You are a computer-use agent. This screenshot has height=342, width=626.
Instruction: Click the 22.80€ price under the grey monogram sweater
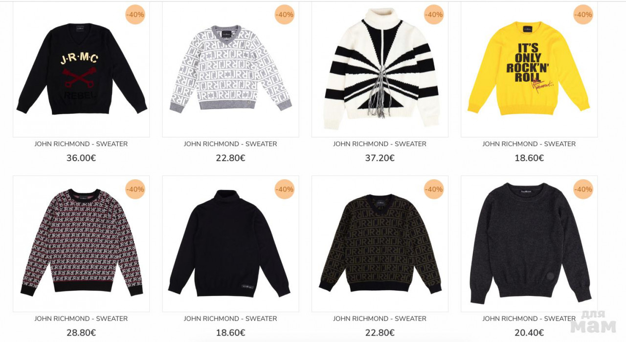pos(230,158)
